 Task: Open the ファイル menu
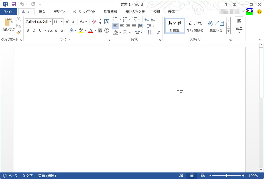tap(9, 12)
